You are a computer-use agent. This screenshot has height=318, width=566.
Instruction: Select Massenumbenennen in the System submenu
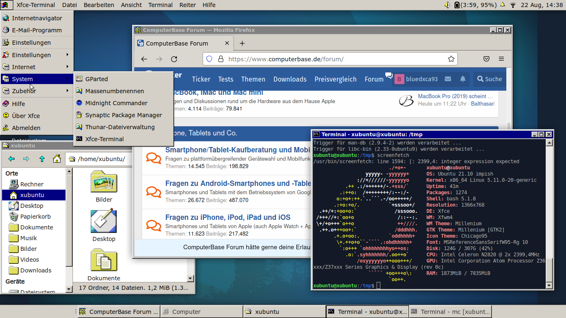click(123, 91)
